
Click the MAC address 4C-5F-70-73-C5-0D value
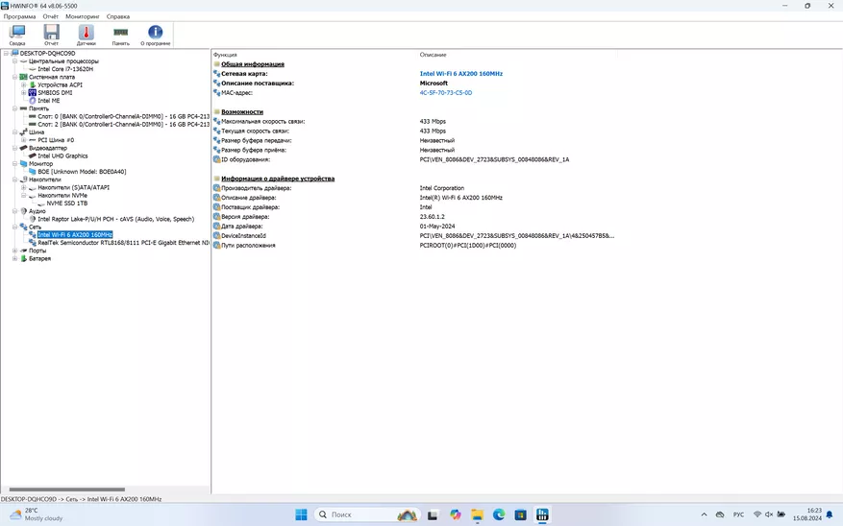(446, 93)
